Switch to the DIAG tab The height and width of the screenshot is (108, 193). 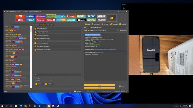coord(52,25)
